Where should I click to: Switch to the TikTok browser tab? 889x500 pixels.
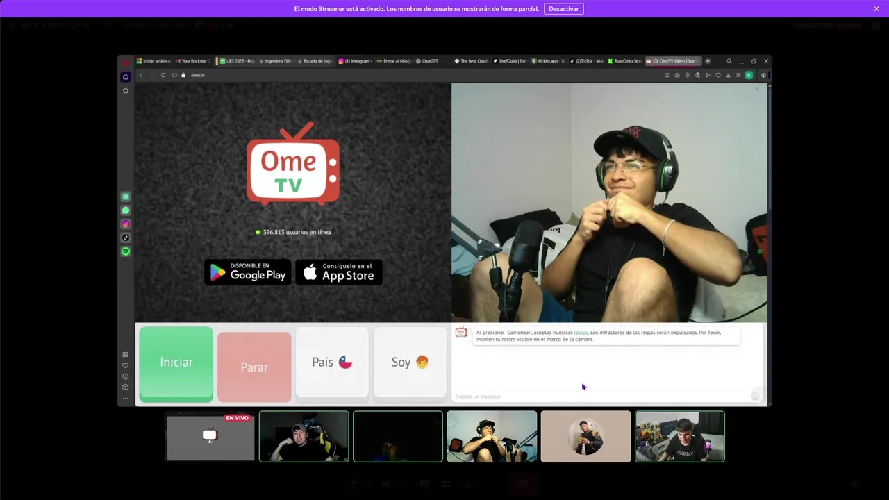587,61
